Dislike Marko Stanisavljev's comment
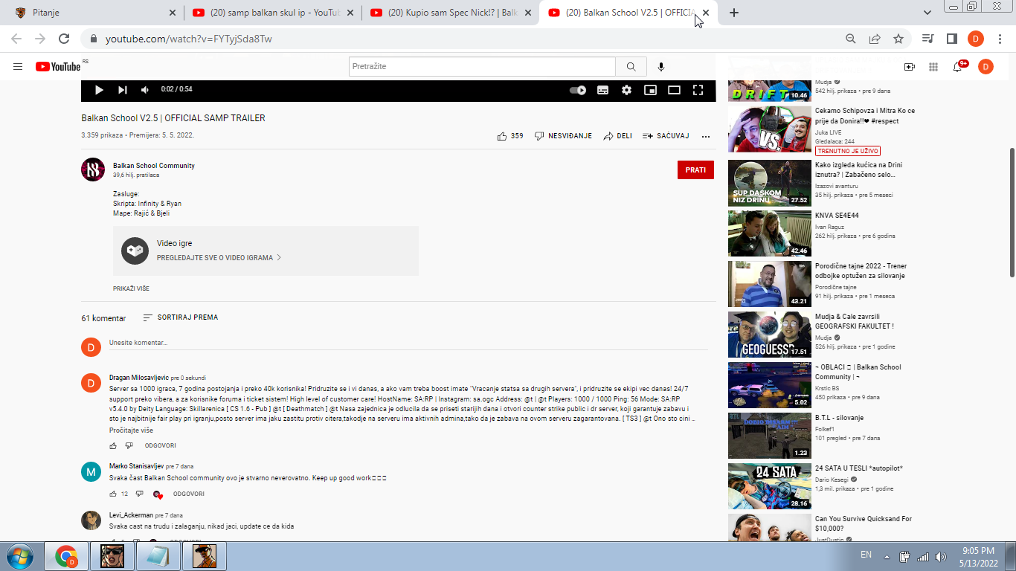The width and height of the screenshot is (1016, 571). coord(139,494)
